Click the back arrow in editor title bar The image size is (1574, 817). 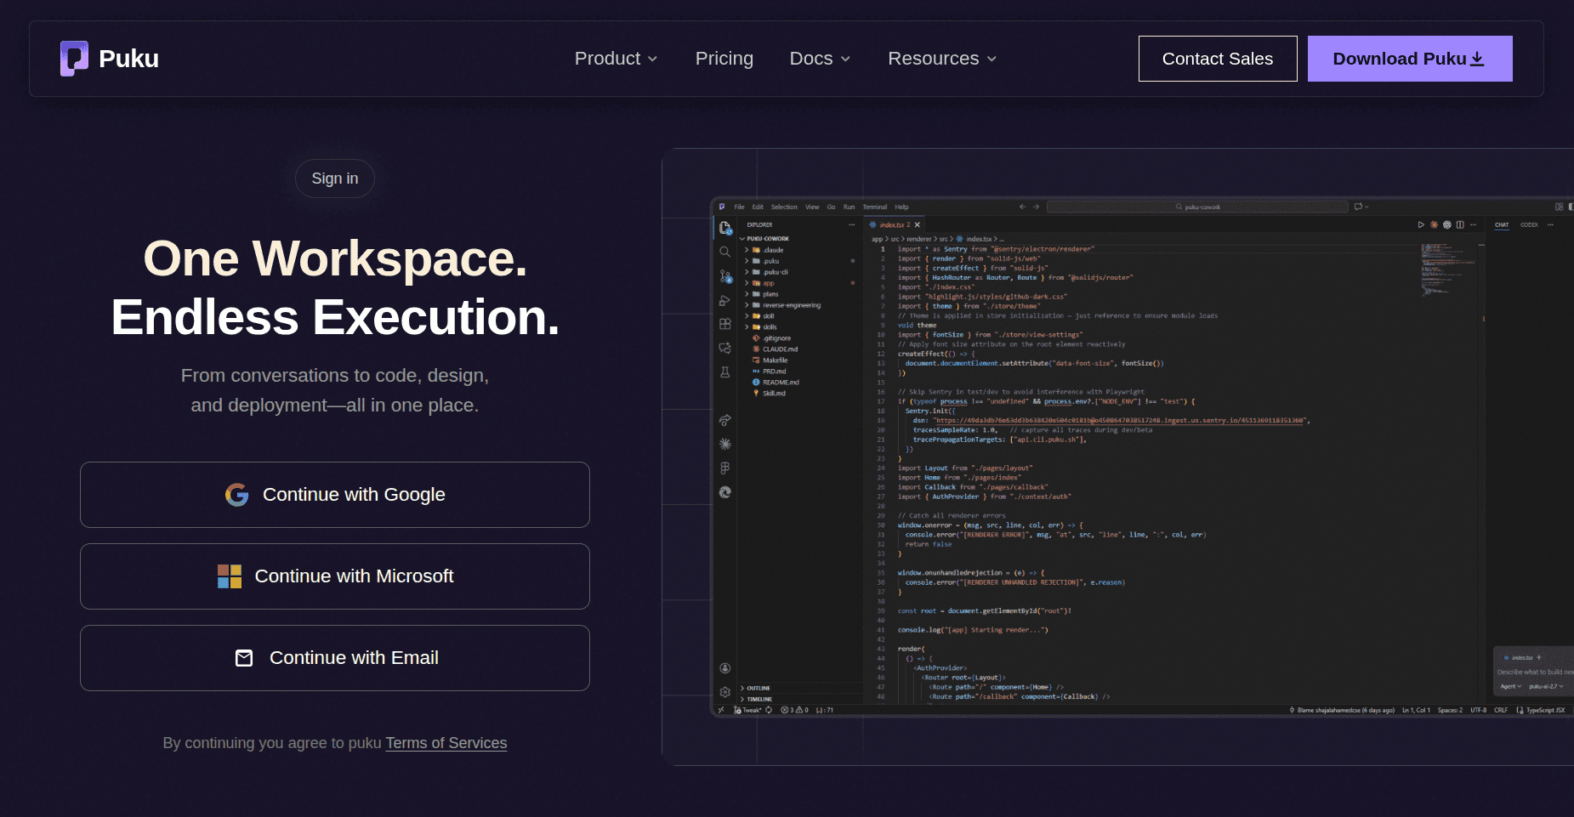pyautogui.click(x=1023, y=207)
